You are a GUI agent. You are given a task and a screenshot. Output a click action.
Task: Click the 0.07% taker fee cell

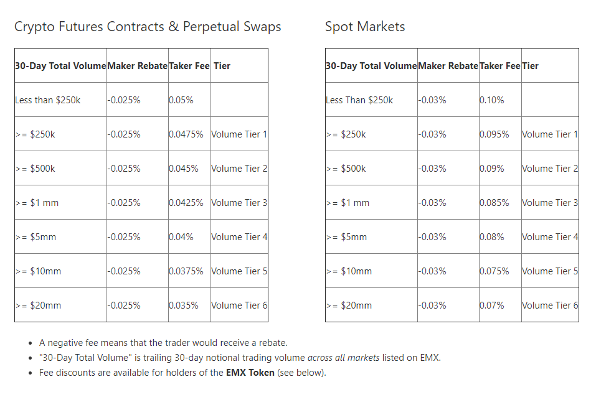pyautogui.click(x=492, y=305)
